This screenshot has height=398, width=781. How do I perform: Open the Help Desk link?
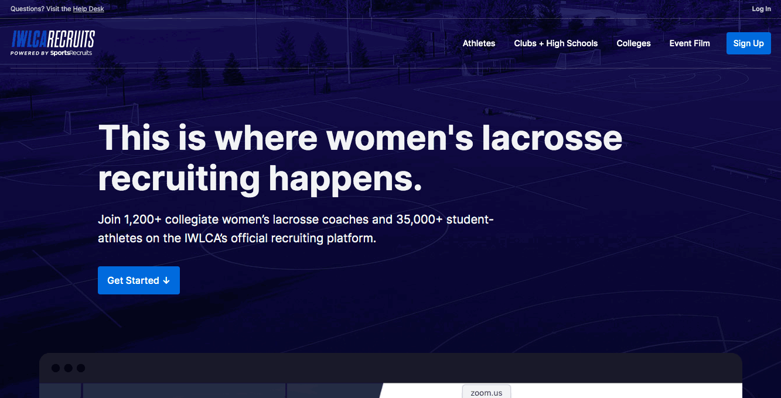[x=88, y=9]
